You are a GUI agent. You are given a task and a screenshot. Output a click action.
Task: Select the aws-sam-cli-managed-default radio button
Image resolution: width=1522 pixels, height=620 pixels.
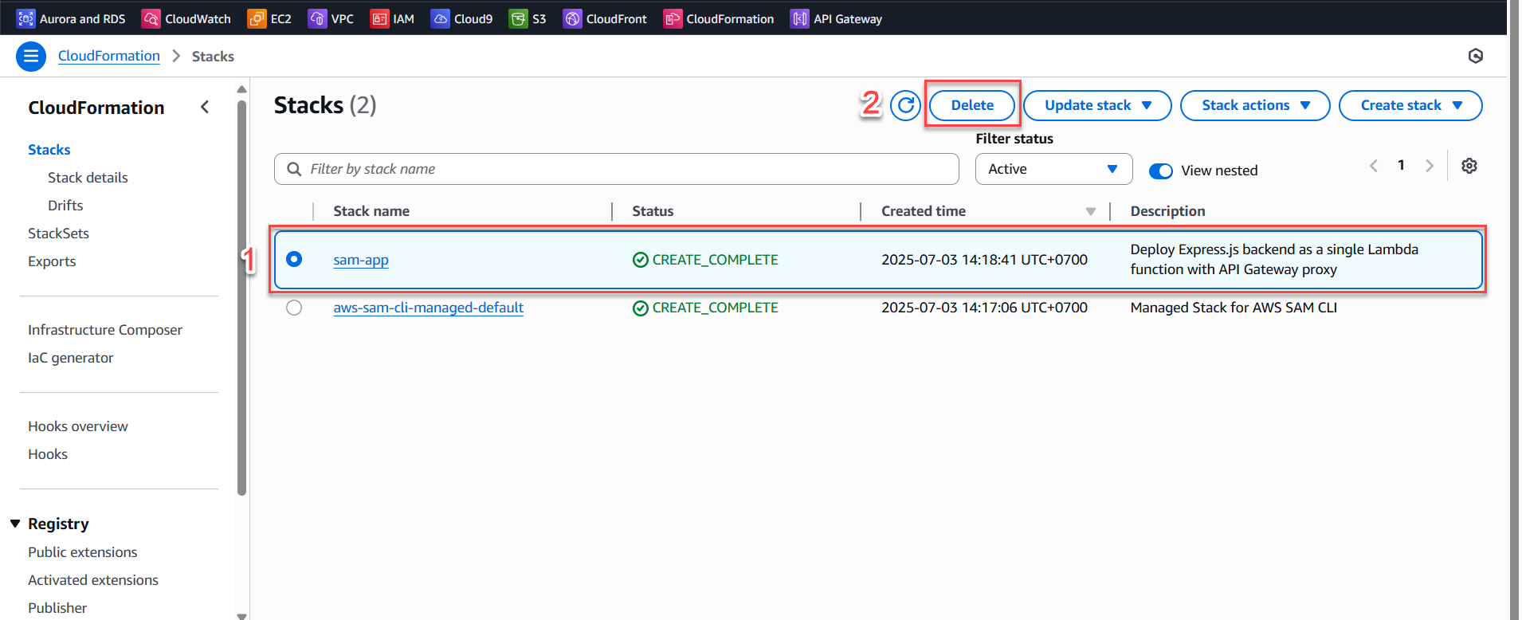point(294,308)
